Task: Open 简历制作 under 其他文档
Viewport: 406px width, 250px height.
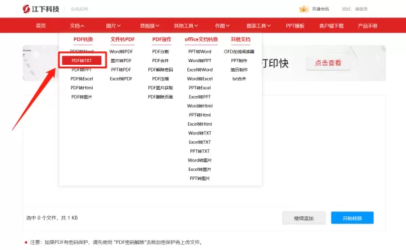Action: click(240, 70)
